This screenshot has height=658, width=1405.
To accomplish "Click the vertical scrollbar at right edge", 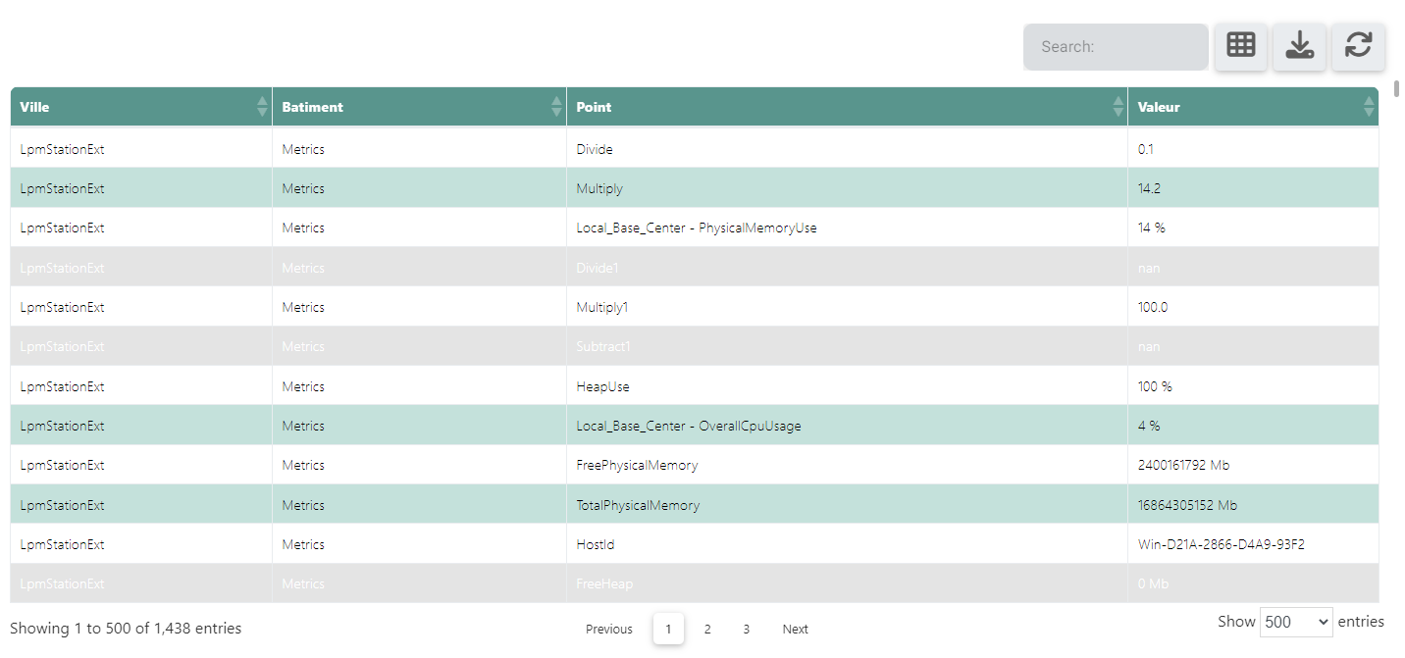I will click(x=1396, y=89).
